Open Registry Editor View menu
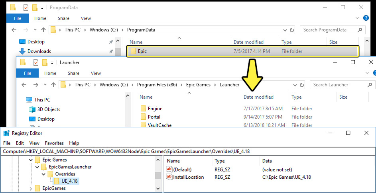Image resolution: width=376 pixels, height=193 pixels. [34, 143]
